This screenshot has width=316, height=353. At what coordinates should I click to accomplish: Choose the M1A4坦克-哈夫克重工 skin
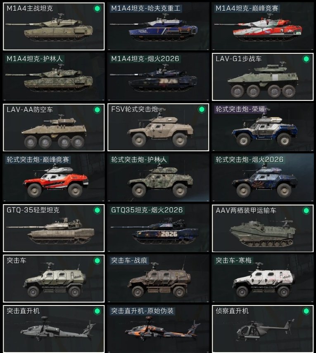point(158,26)
